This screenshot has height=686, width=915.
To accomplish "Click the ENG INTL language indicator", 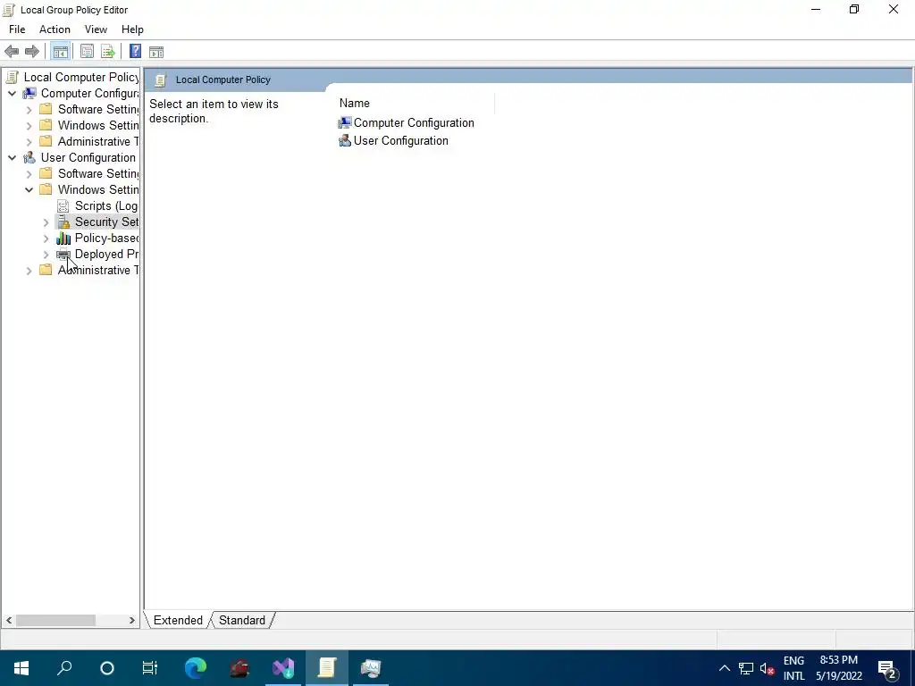I will tap(793, 668).
